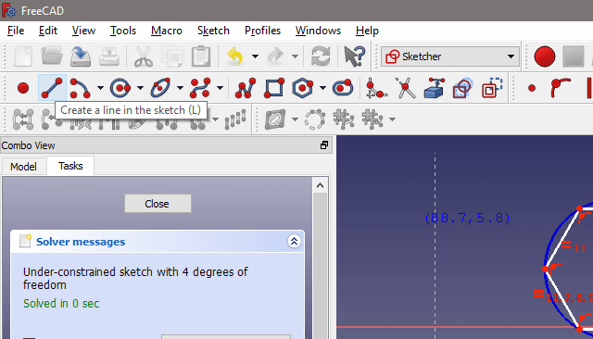Open the View menu
The width and height of the screenshot is (593, 339).
tap(83, 31)
